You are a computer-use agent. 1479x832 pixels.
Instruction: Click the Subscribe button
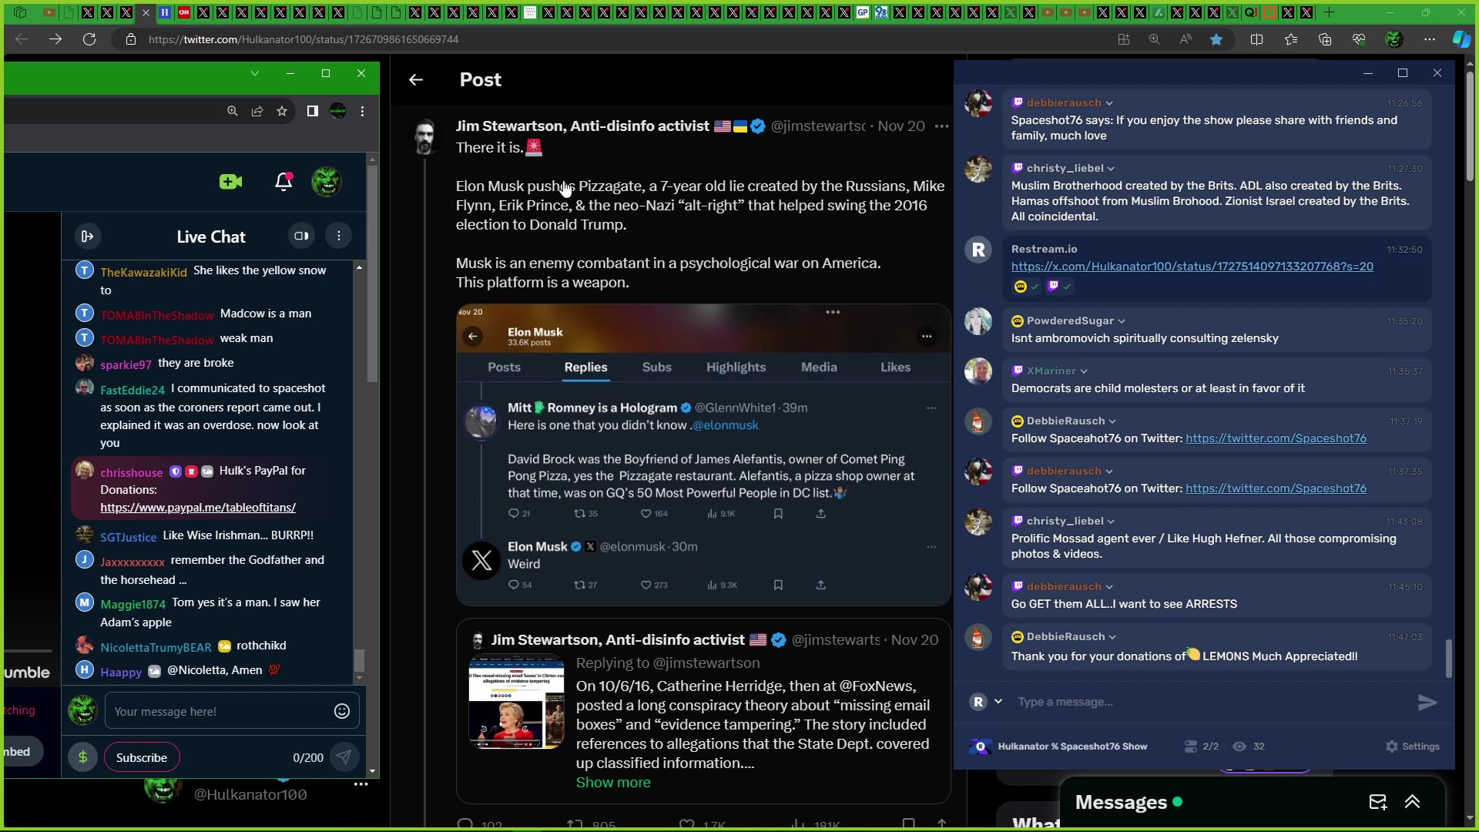coord(142,757)
